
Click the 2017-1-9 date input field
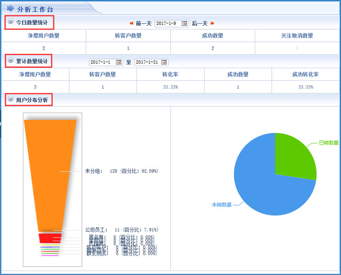point(168,23)
